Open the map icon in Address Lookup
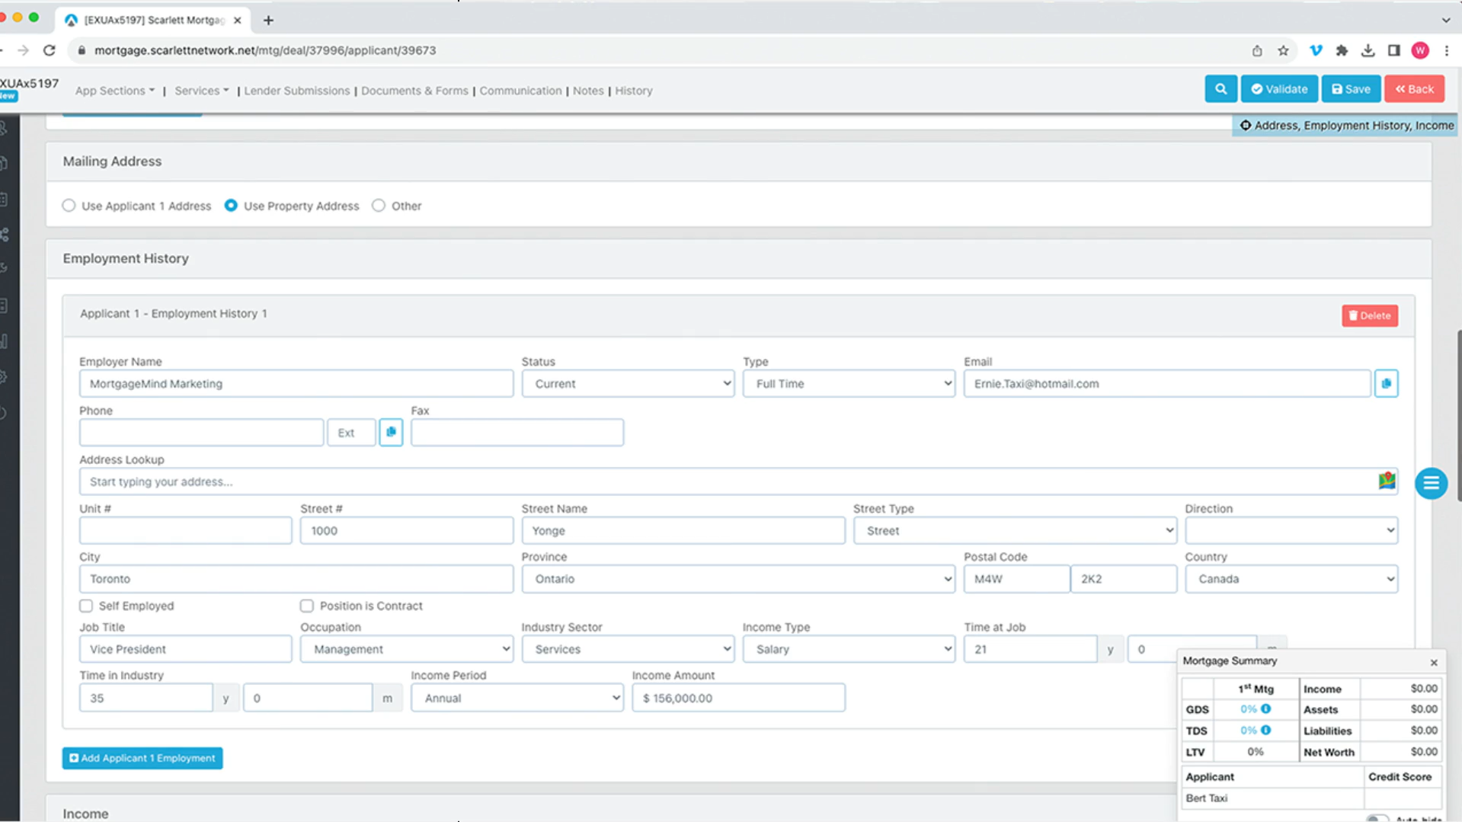The image size is (1462, 822). (1387, 481)
